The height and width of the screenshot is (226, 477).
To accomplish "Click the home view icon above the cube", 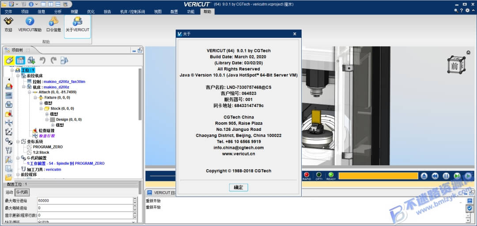I will (468, 52).
